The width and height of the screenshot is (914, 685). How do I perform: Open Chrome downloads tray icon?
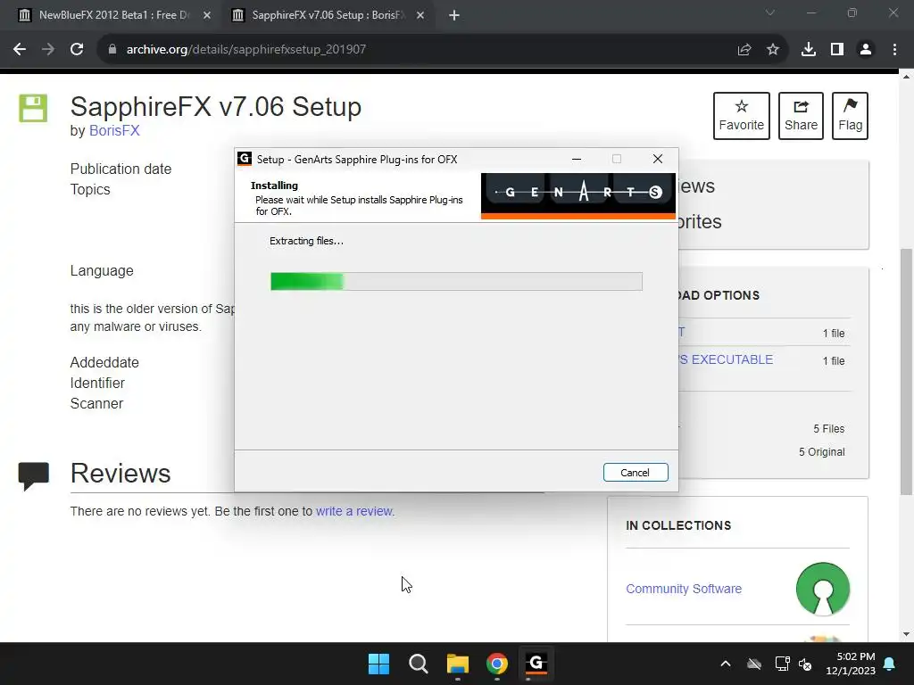point(809,50)
